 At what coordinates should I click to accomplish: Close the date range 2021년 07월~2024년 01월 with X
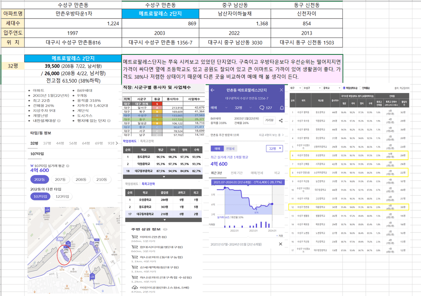[280, 244]
